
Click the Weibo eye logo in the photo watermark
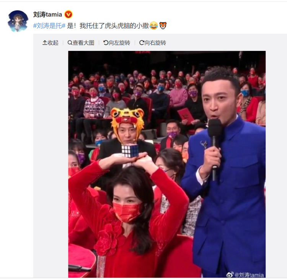click(x=230, y=275)
